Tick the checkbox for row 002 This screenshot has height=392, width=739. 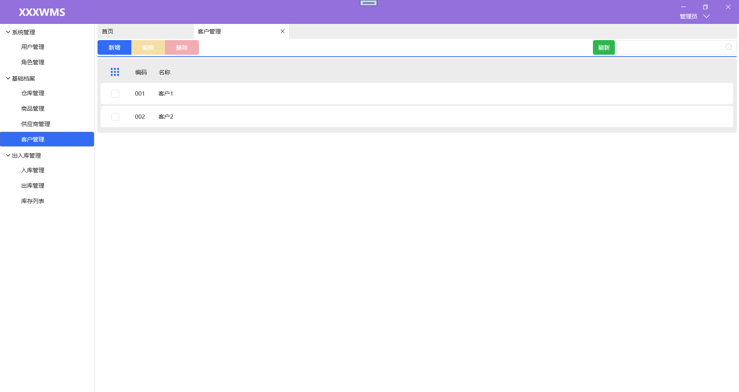115,117
